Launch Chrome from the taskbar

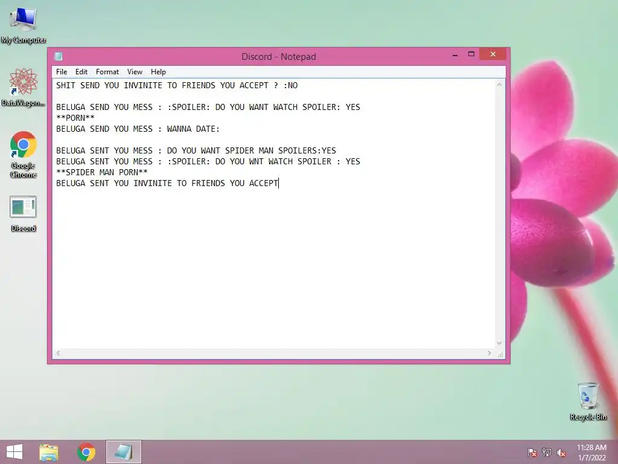click(86, 452)
